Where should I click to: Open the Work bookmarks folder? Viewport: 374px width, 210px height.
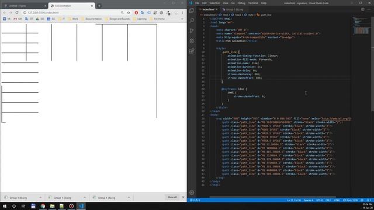click(73, 19)
